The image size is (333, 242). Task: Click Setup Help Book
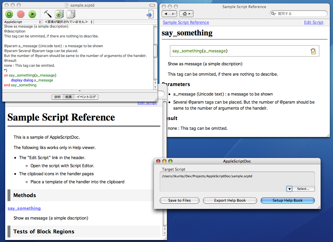(x=287, y=201)
